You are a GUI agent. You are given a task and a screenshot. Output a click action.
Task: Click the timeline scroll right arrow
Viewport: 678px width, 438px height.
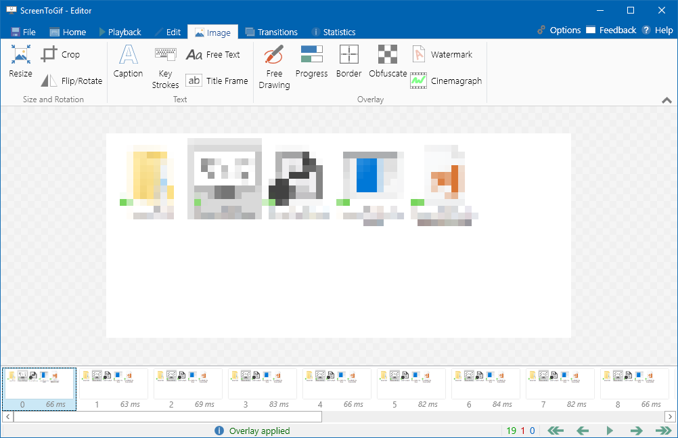coord(670,417)
